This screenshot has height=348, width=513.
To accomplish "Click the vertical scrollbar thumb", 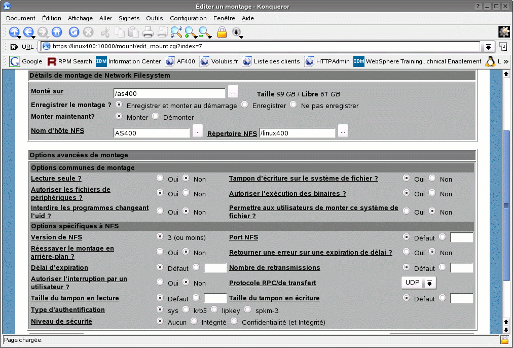I will [506, 205].
